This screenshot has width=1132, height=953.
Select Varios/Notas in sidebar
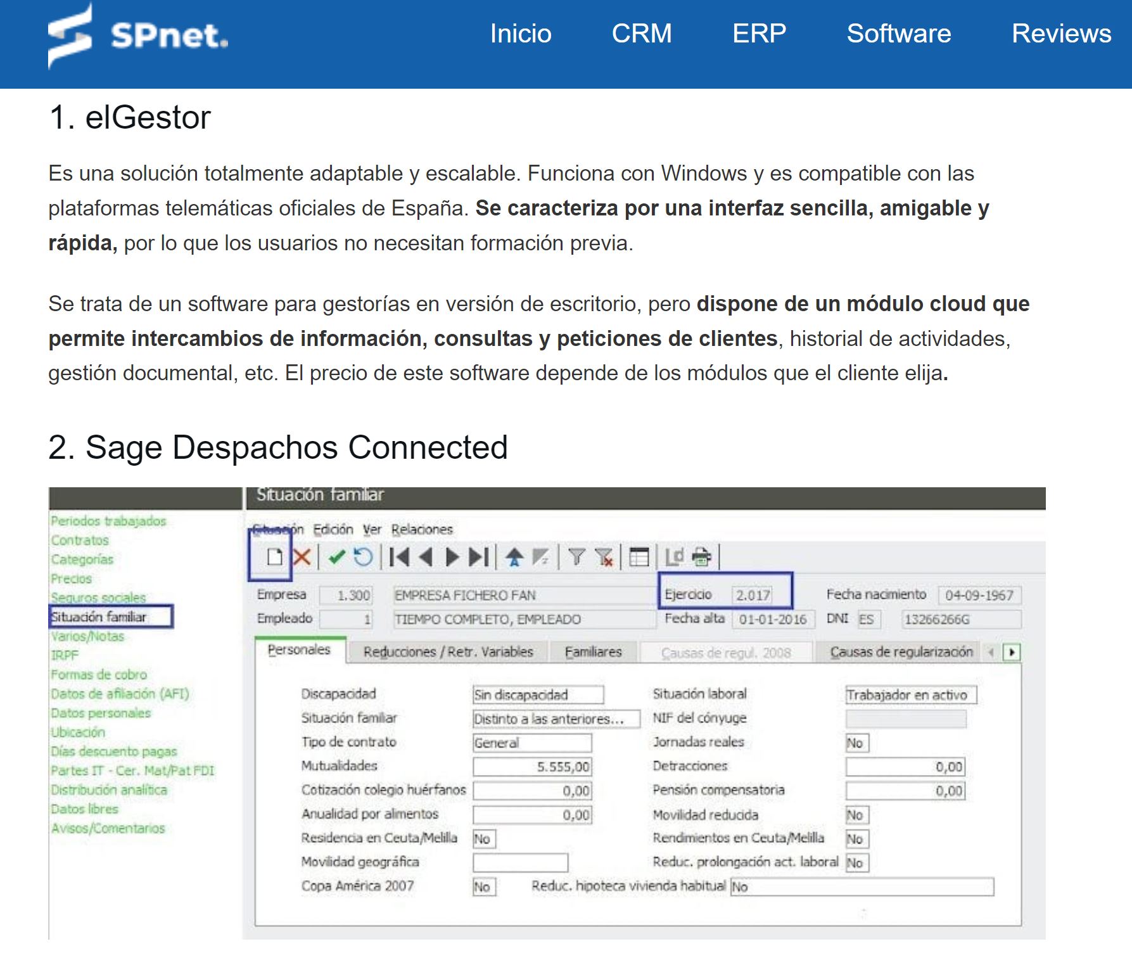click(x=87, y=636)
